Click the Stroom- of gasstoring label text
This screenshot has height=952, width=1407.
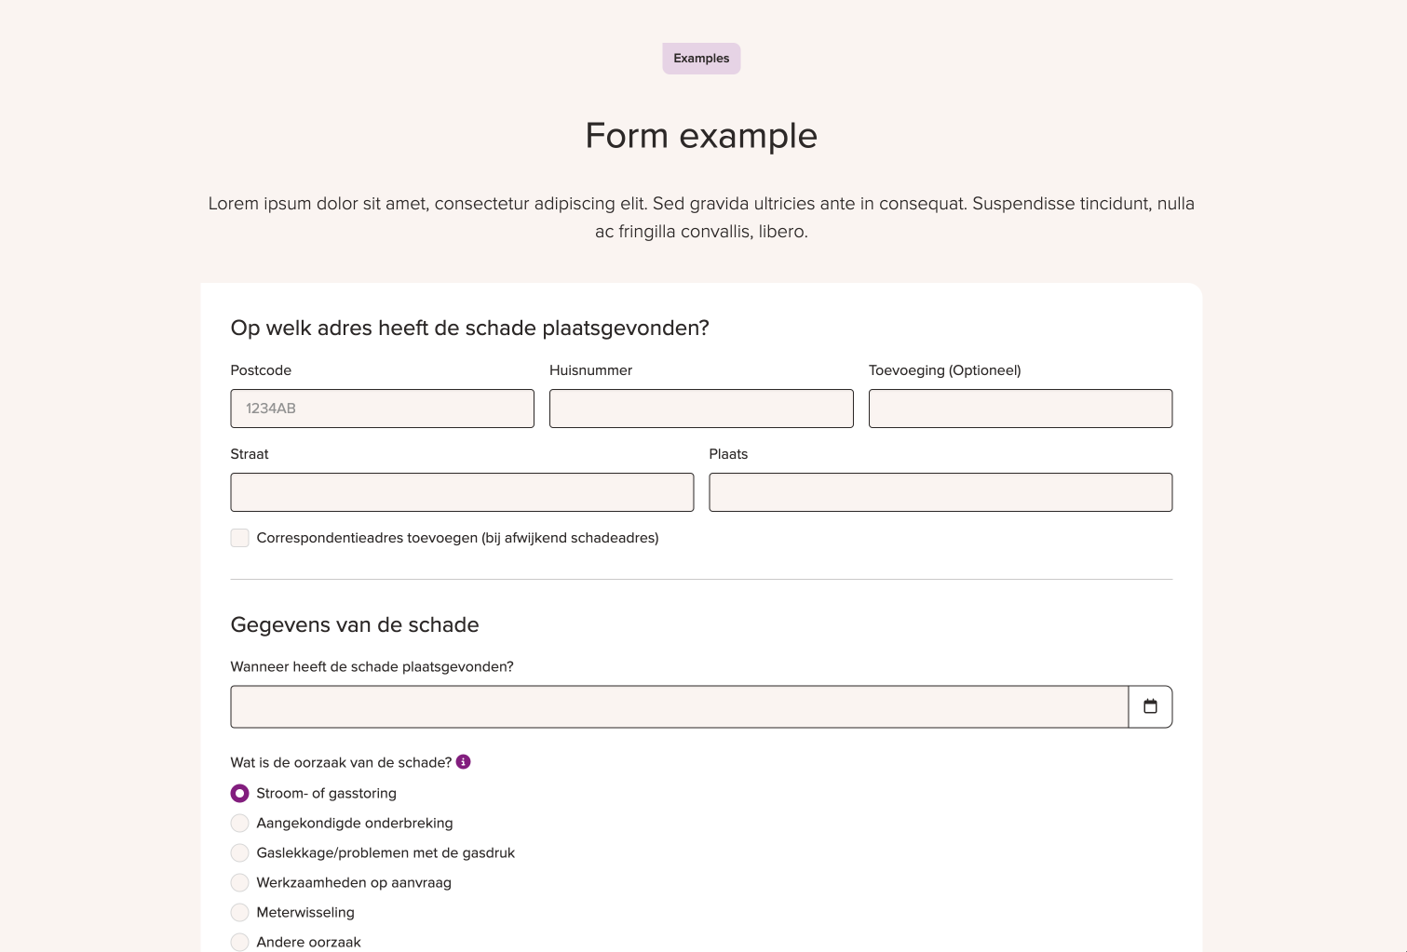pyautogui.click(x=326, y=793)
